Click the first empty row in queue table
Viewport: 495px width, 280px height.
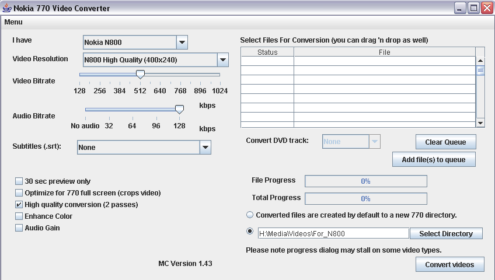[x=358, y=61]
